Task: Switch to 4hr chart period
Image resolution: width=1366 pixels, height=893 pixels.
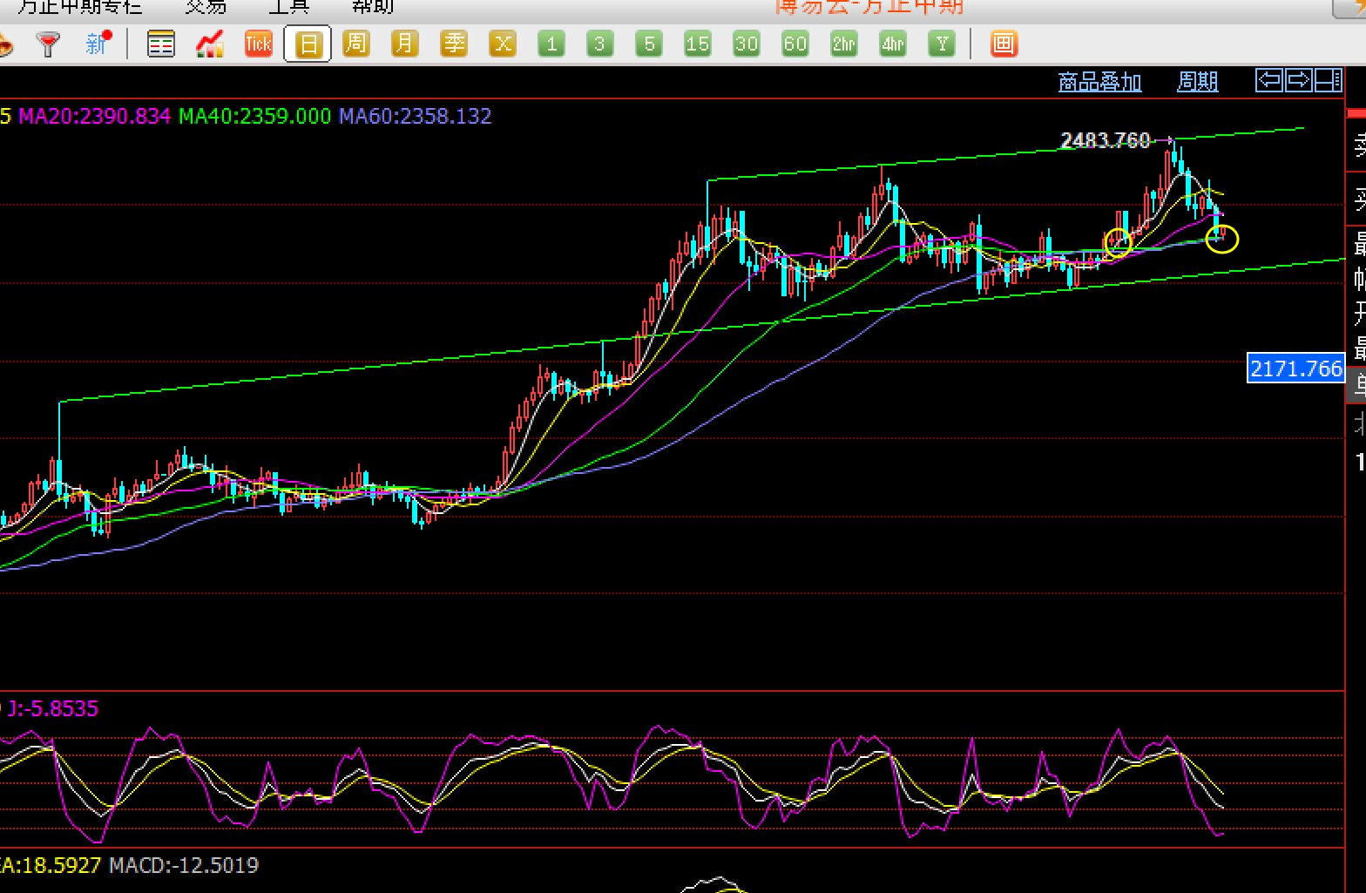Action: (893, 44)
